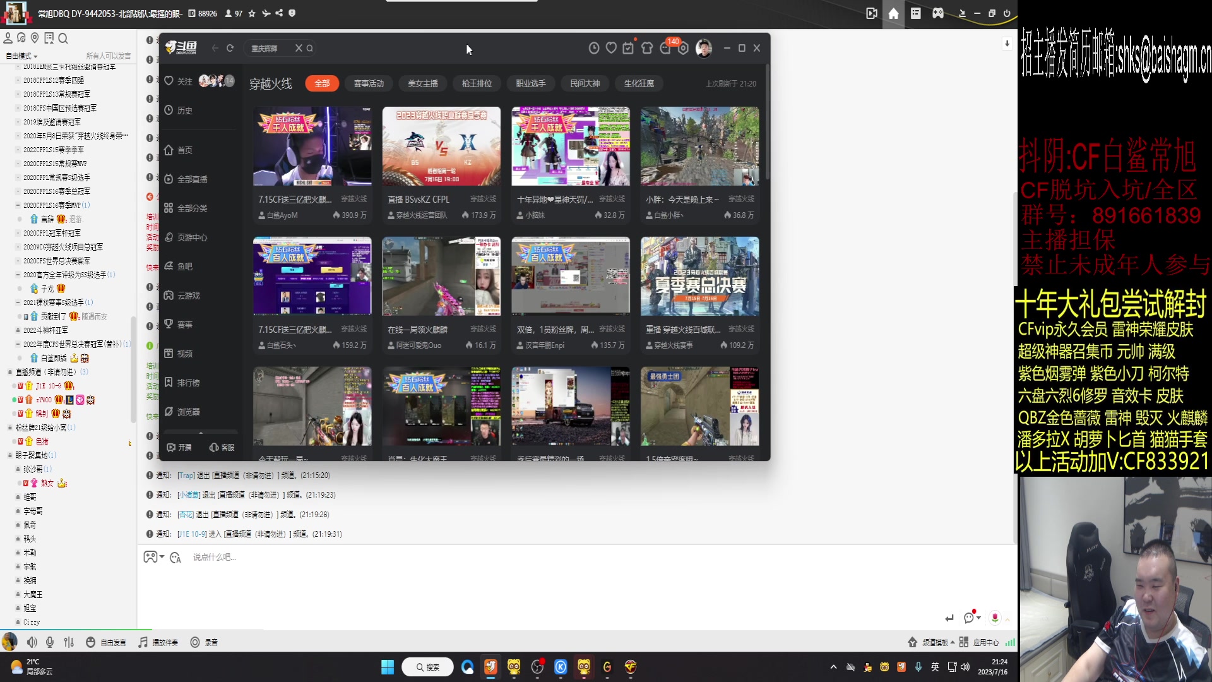Screen dimensions: 1212x682
Task: Open 频道模板 dropdown at bottom bar
Action: tap(931, 642)
